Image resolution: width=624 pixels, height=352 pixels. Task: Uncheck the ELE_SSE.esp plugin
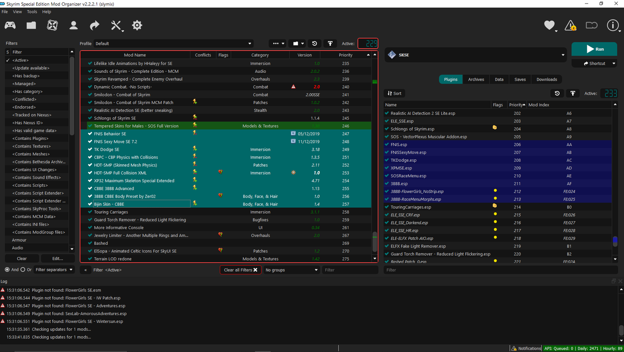pos(387,121)
